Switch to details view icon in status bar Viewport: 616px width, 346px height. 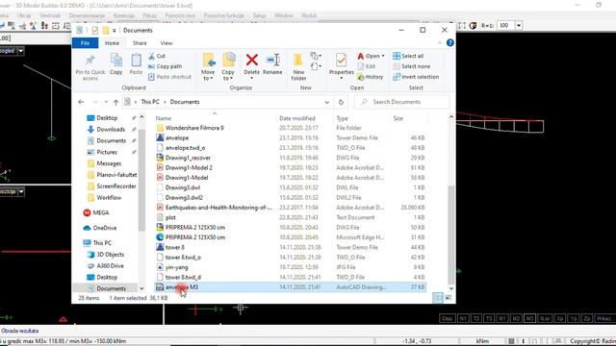click(438, 298)
